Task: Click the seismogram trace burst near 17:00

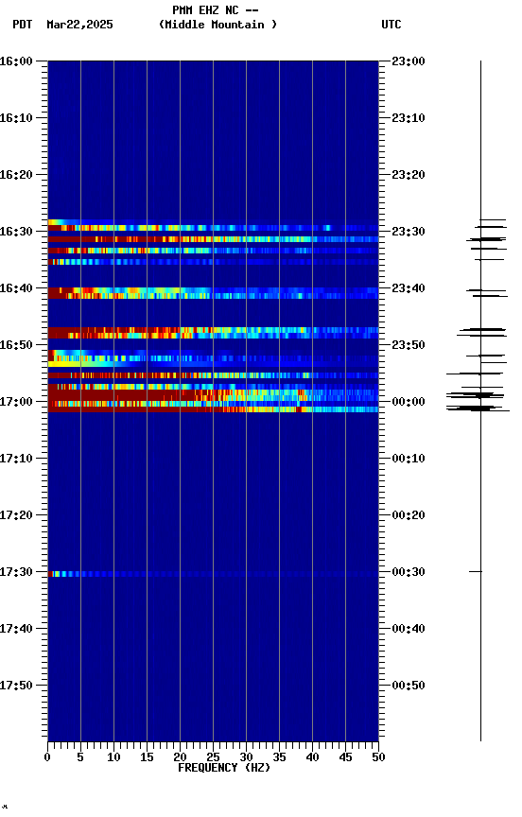Action: coord(477,402)
